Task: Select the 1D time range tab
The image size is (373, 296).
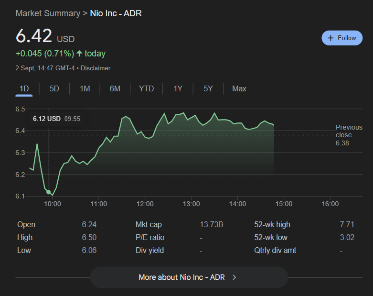Action: click(24, 88)
